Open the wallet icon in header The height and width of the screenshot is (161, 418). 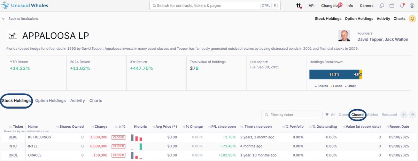click(392, 6)
